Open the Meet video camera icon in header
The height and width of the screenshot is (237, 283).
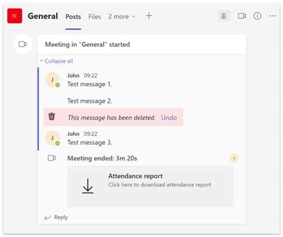coord(242,16)
